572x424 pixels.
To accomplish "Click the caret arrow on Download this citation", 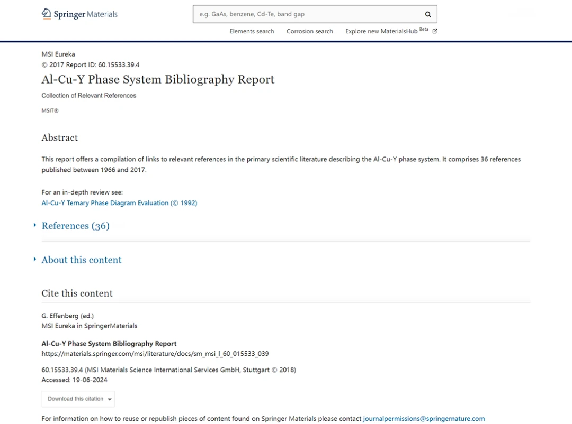I will click(110, 399).
